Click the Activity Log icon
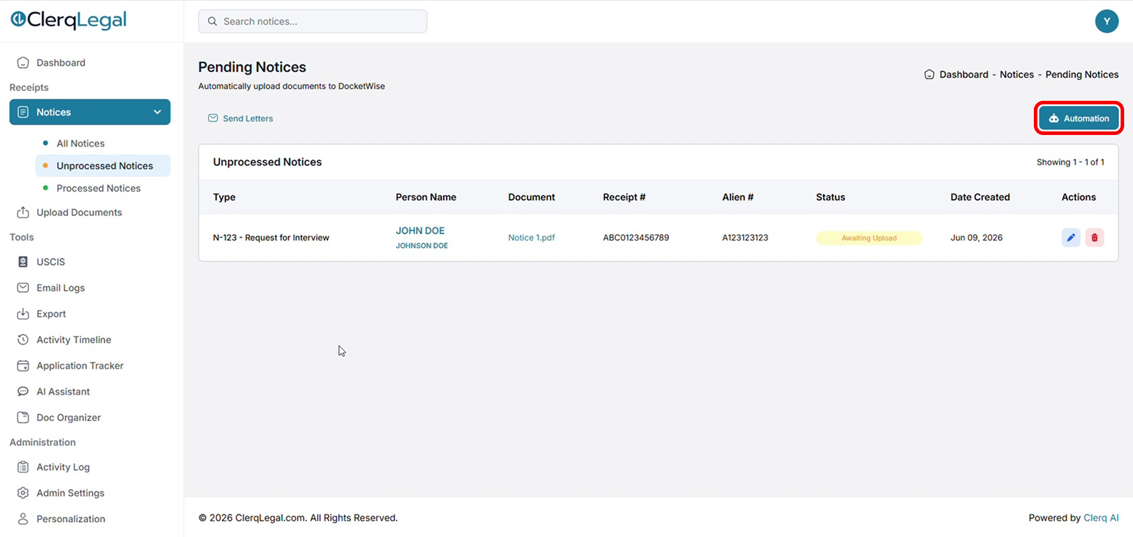Screen dimensions: 1133x537 click(23, 467)
